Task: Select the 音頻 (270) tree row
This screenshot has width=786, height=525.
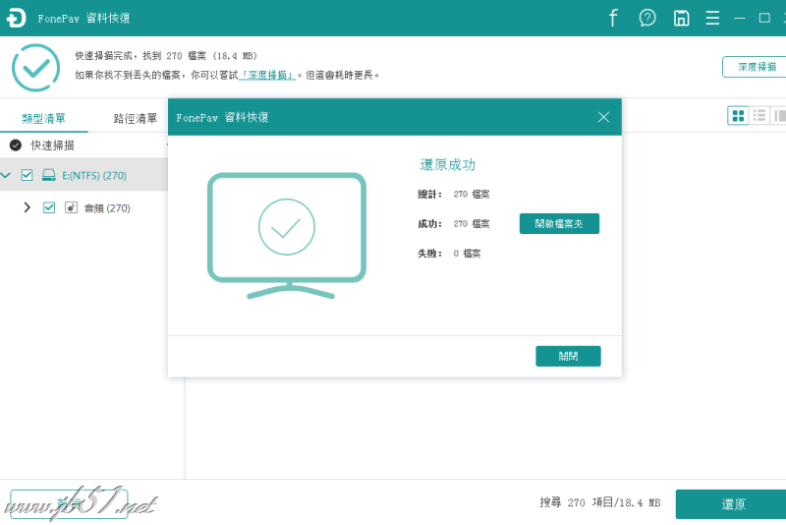Action: pyautogui.click(x=84, y=207)
